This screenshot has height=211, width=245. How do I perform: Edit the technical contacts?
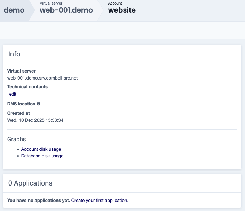pyautogui.click(x=13, y=94)
